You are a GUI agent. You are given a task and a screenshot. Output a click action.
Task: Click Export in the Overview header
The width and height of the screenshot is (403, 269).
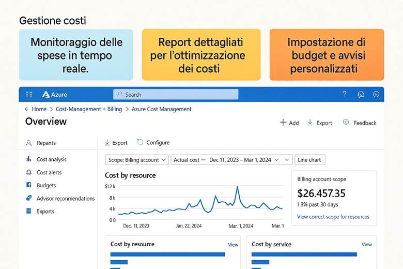(320, 123)
